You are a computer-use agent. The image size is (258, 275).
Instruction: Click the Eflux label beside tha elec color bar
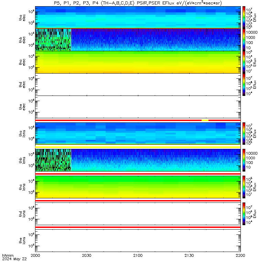255,18
